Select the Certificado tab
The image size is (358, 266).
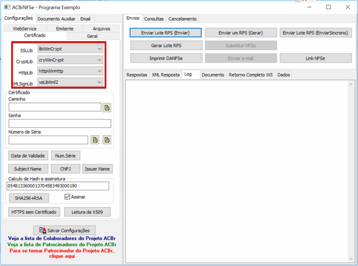click(x=35, y=35)
